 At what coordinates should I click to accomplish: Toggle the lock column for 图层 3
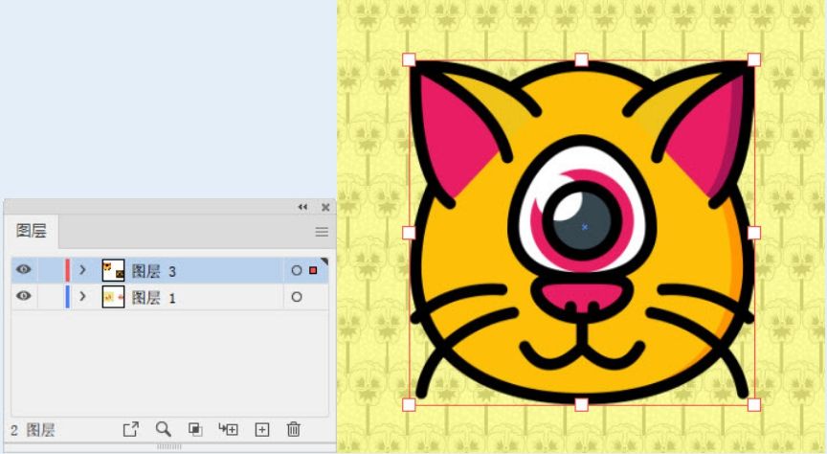[51, 270]
